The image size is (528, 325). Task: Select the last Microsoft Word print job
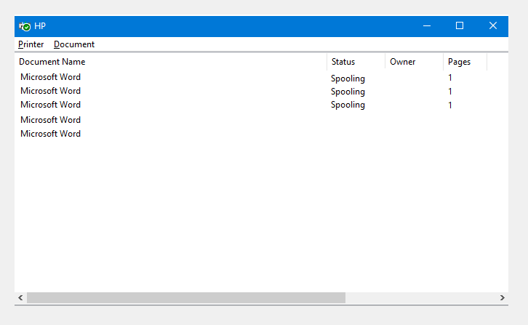pyautogui.click(x=50, y=134)
